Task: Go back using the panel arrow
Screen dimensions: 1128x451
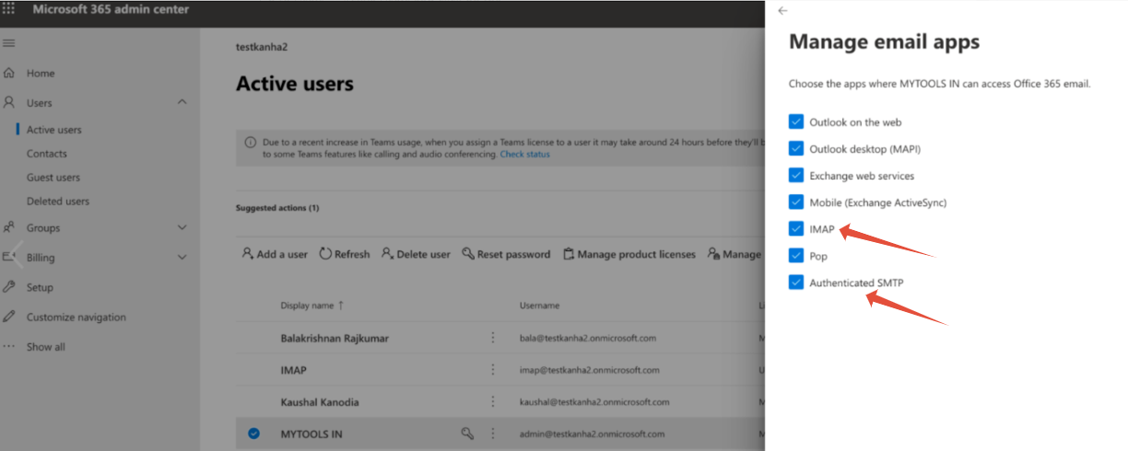Action: (x=783, y=11)
